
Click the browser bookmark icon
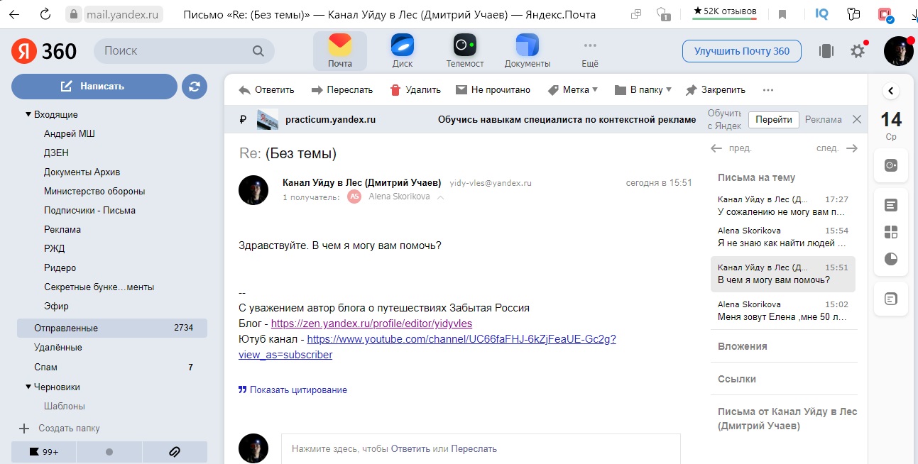point(782,14)
